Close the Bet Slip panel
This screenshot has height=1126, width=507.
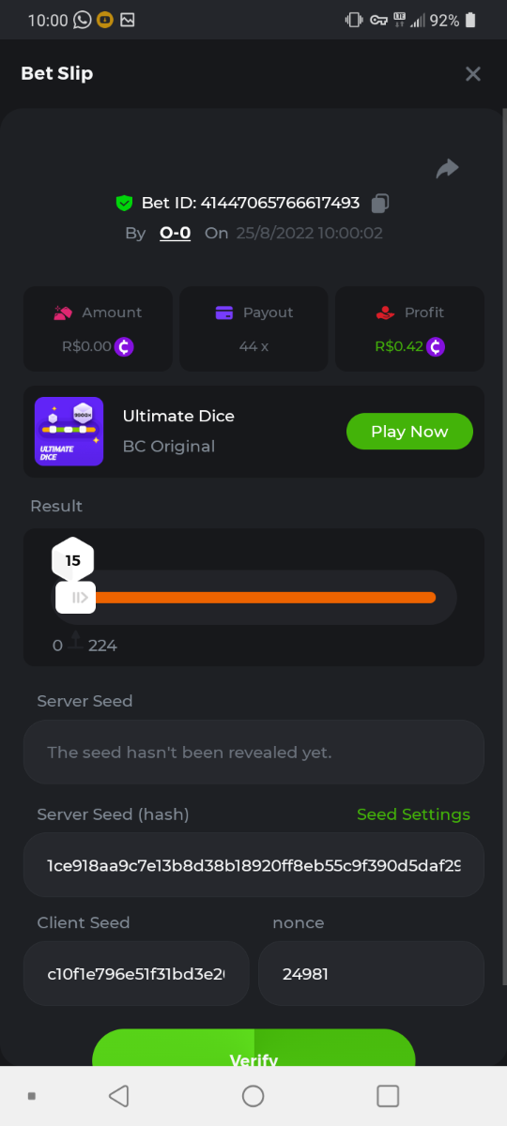(x=473, y=73)
